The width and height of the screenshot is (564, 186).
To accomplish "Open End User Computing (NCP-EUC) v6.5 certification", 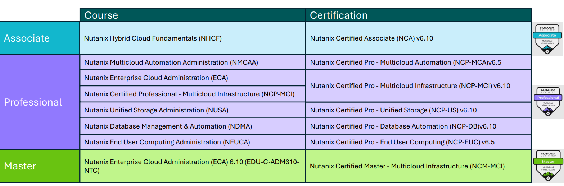I will [402, 142].
